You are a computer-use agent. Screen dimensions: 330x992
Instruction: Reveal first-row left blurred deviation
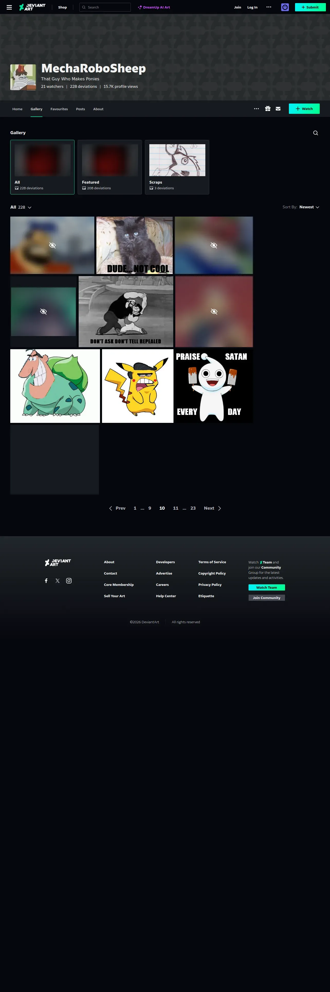(x=52, y=245)
